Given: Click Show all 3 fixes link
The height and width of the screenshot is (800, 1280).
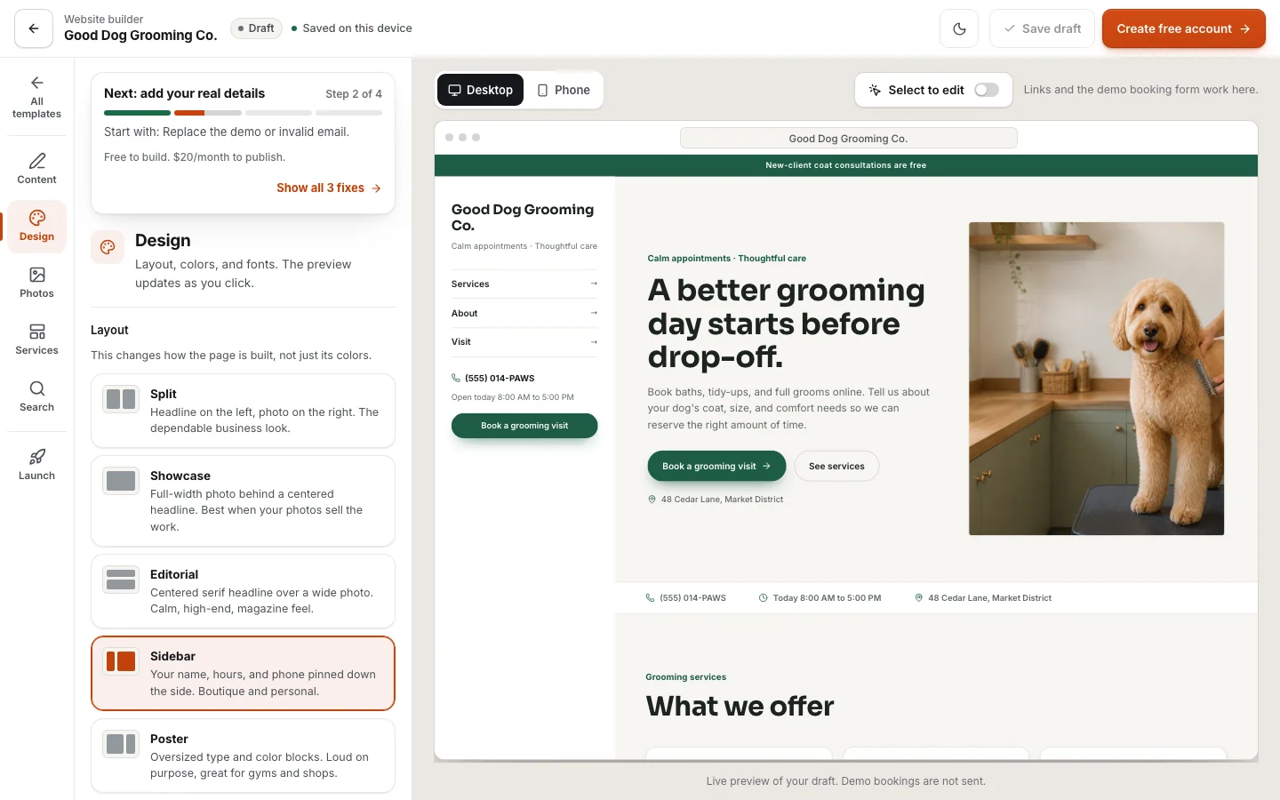Looking at the screenshot, I should pyautogui.click(x=329, y=188).
